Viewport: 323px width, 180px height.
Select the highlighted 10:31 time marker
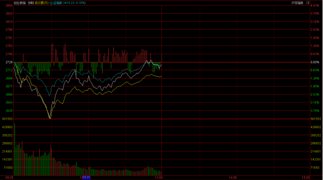point(86,177)
